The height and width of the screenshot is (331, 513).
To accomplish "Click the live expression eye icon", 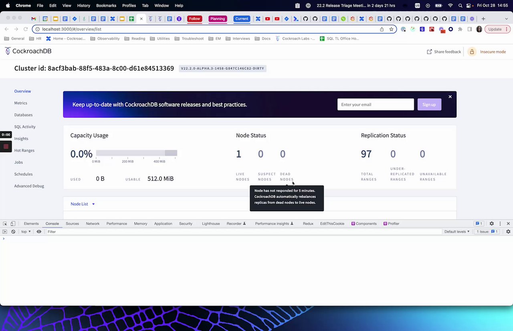I will click(x=39, y=232).
